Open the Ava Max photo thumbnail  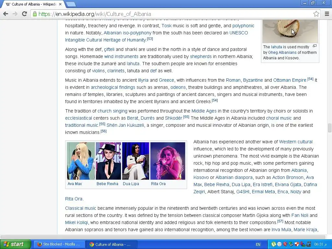point(81,161)
